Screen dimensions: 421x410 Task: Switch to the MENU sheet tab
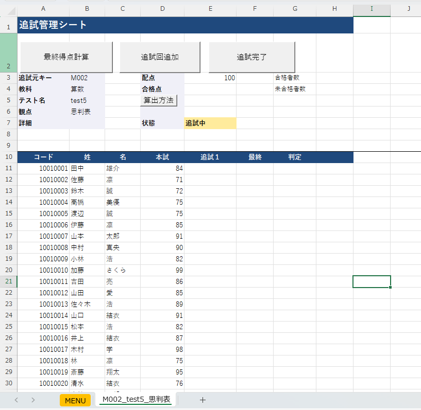(x=75, y=400)
